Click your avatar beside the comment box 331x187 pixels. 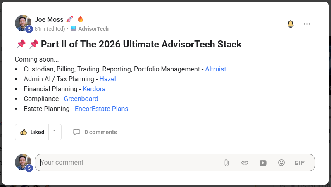pos(23,162)
